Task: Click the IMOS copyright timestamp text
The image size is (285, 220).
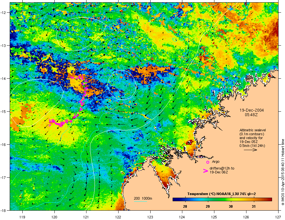Action: coord(283,172)
